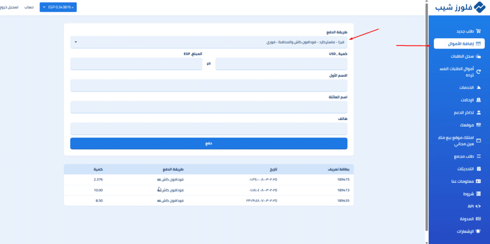Click فودافون كاش method in row 189435

coord(170,201)
